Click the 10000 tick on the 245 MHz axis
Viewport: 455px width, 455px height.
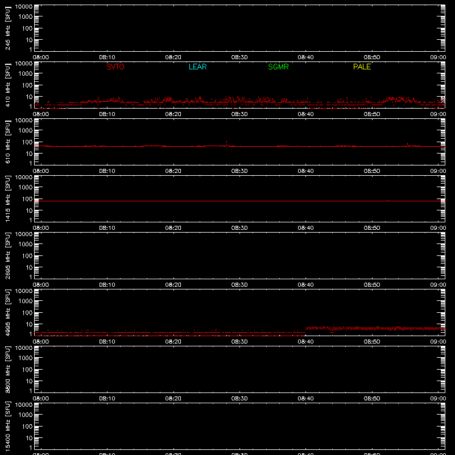[24, 7]
